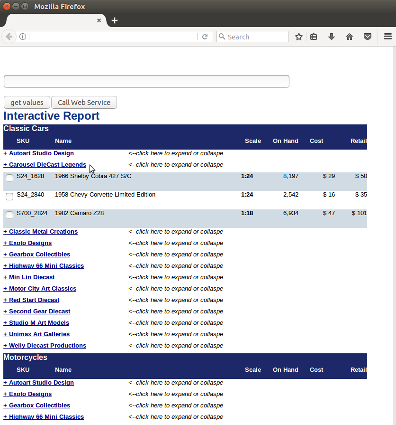This screenshot has height=425, width=396.
Task: Open the downloads panel arrow
Action: [332, 37]
